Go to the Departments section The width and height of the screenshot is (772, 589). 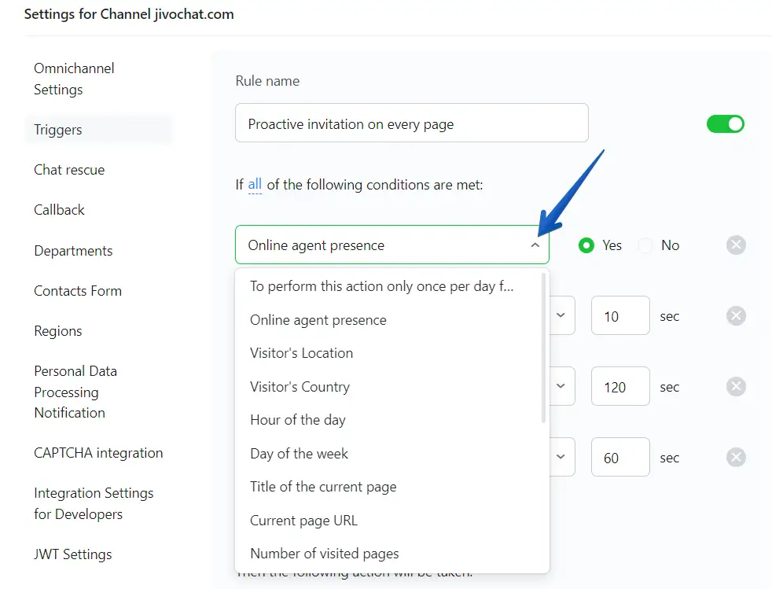tap(73, 251)
